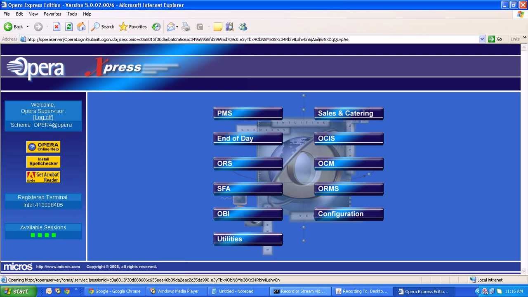Open the Tools menu
This screenshot has height=297, width=528.
(x=72, y=14)
